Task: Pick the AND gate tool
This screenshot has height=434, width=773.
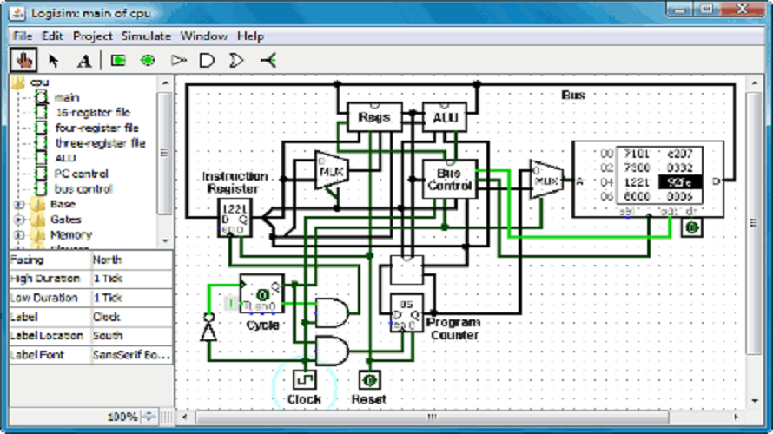Action: (207, 61)
